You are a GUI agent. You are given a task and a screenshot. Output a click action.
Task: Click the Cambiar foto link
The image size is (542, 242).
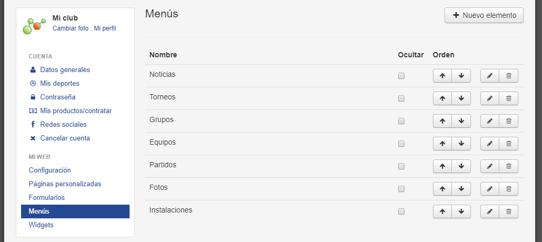pyautogui.click(x=71, y=28)
